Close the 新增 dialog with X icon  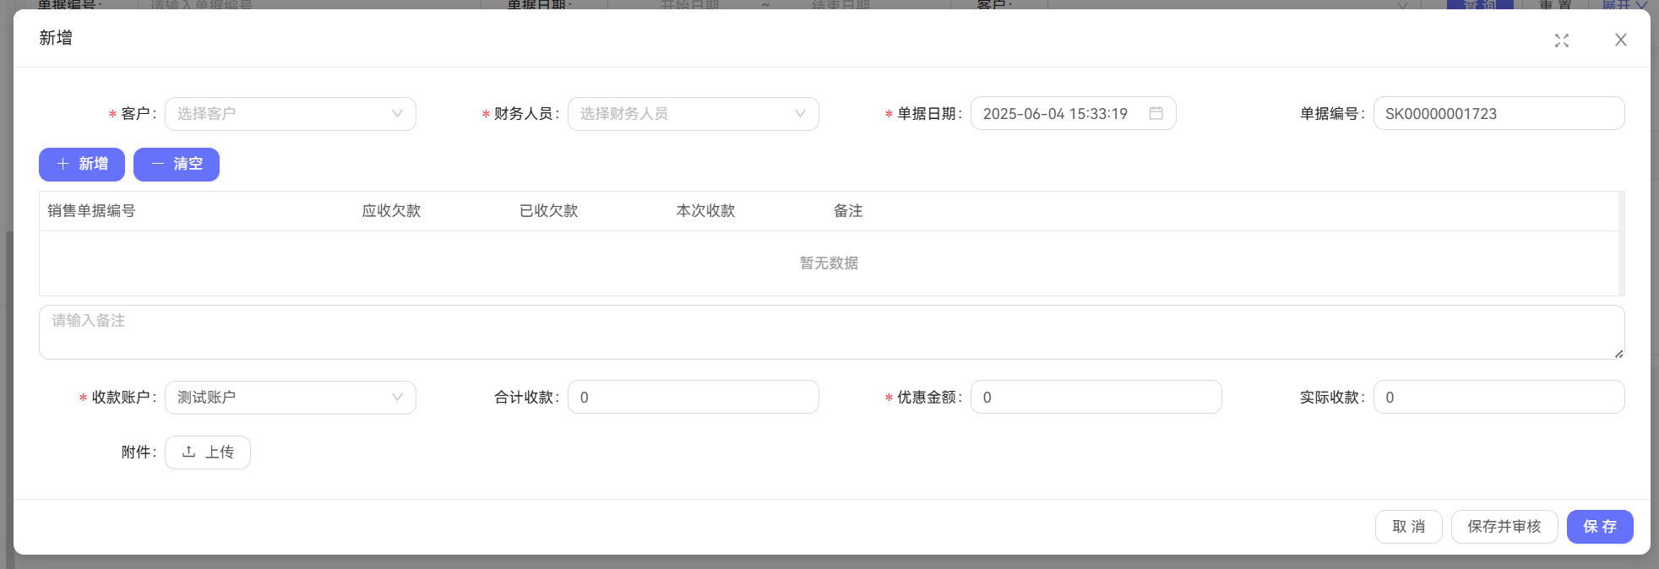pos(1620,40)
